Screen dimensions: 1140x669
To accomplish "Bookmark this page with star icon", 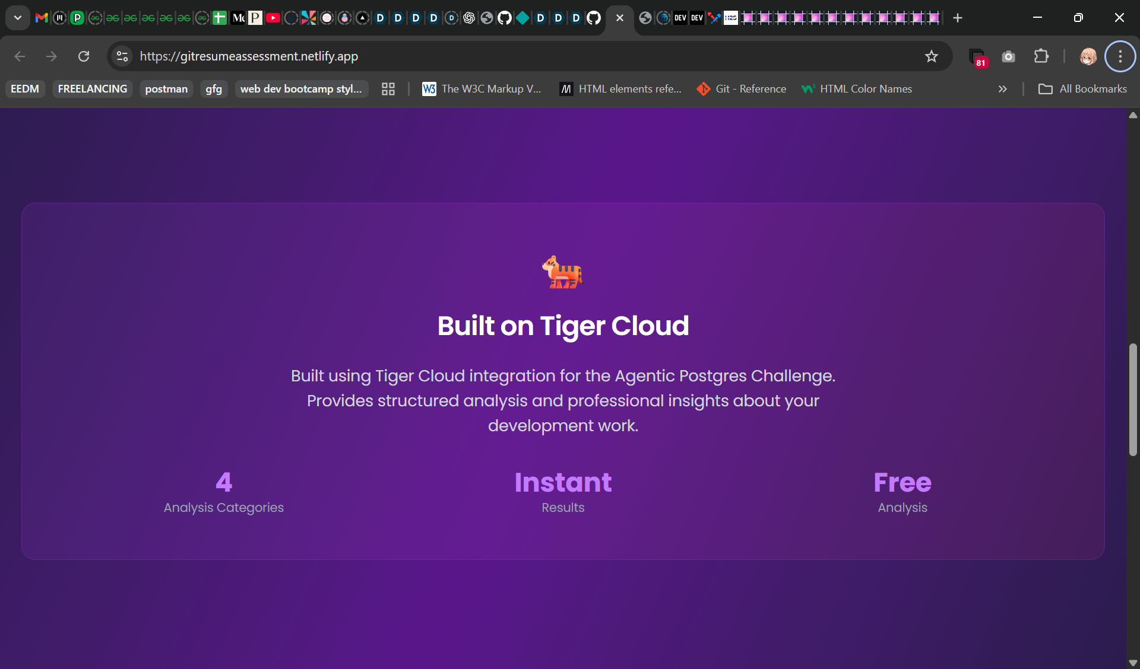I will click(931, 56).
